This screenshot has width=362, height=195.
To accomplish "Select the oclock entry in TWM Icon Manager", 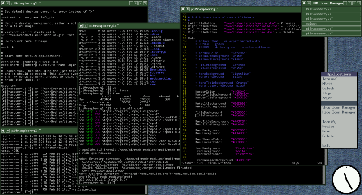I will point(331,24).
